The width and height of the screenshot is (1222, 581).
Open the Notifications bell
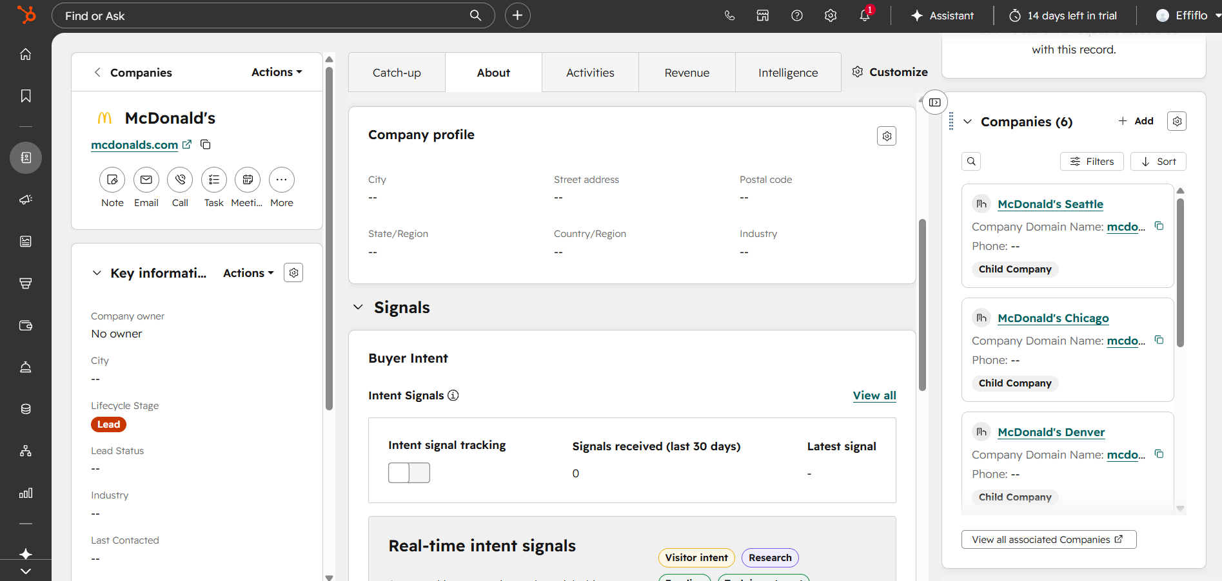[865, 15]
